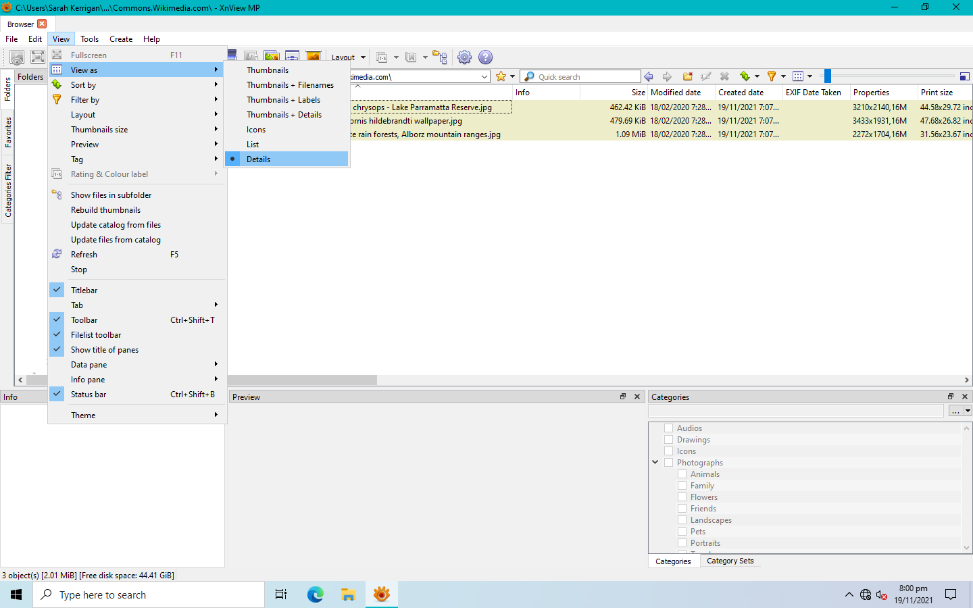Click Rebuild thumbnails in View menu

[x=106, y=210]
